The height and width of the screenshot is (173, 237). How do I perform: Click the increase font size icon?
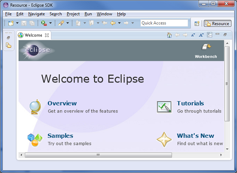[201, 35]
